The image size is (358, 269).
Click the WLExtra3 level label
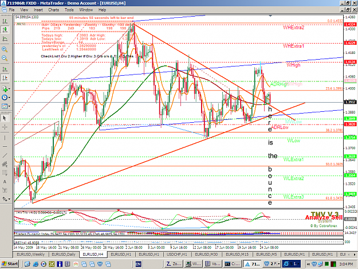pyautogui.click(x=294, y=197)
